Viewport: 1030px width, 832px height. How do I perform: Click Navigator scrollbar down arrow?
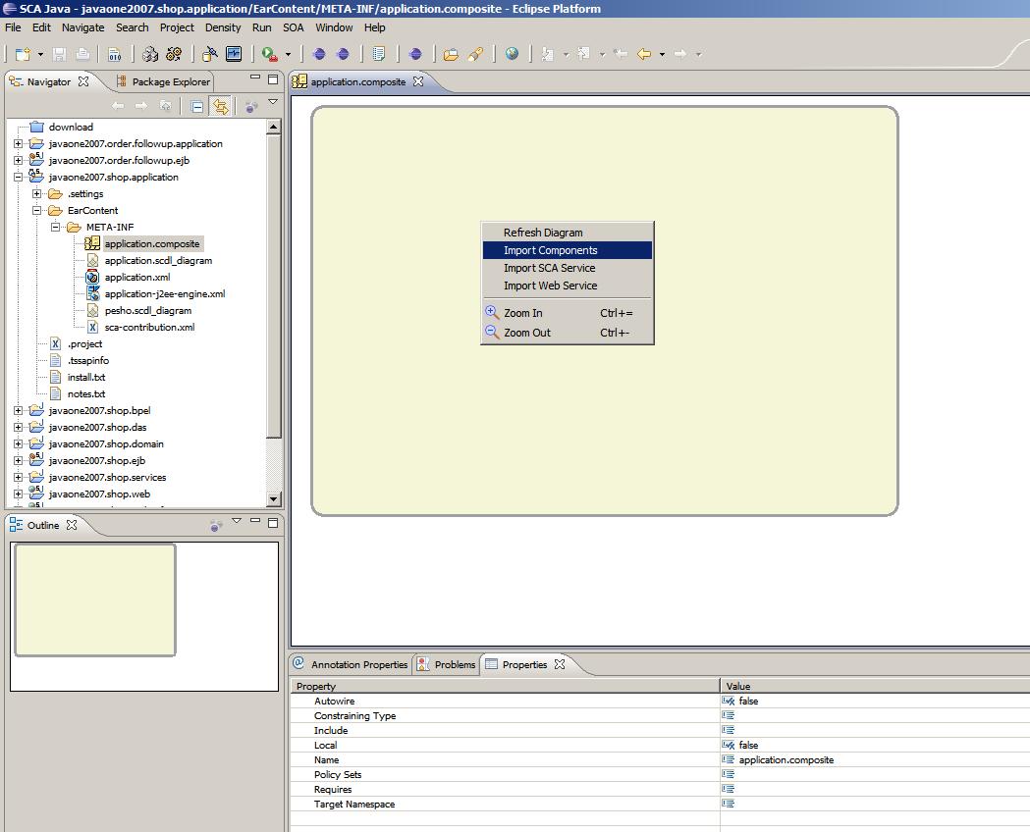click(274, 499)
